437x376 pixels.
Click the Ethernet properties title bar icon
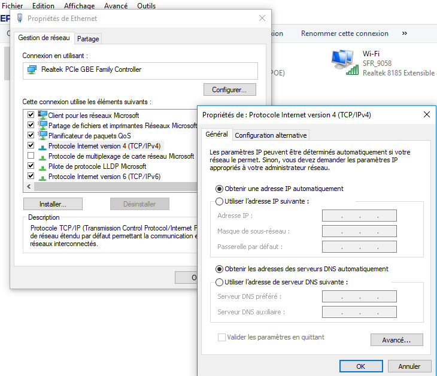(20, 18)
